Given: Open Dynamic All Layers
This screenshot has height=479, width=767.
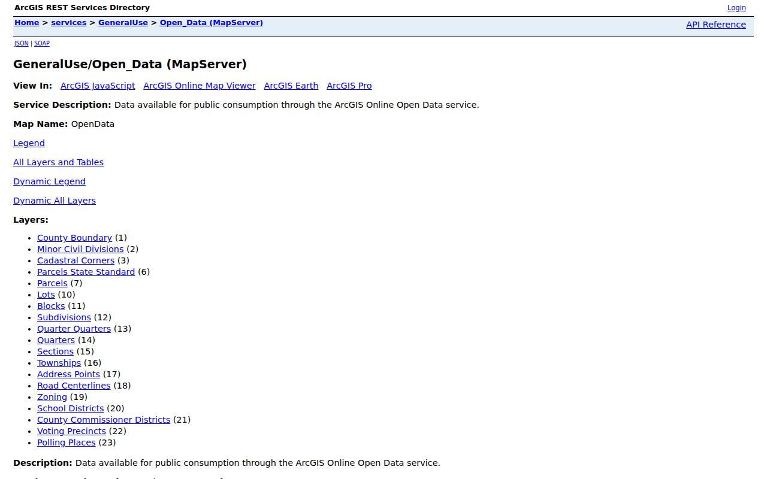Looking at the screenshot, I should click(x=55, y=201).
